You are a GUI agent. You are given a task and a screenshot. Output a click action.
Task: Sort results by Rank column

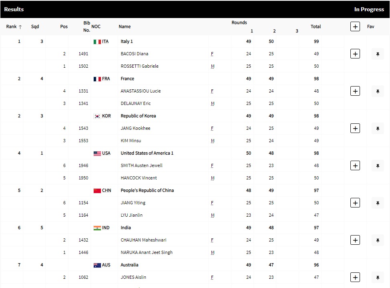[14, 27]
